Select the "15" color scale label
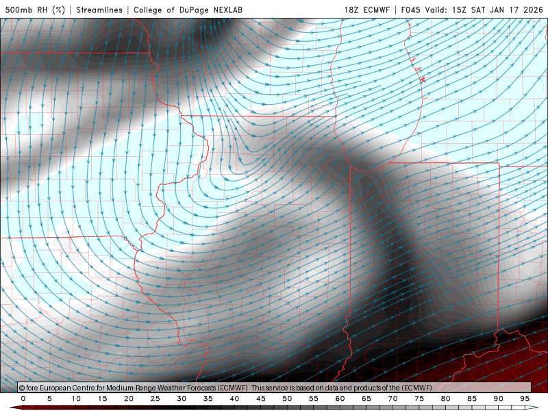 (102, 399)
